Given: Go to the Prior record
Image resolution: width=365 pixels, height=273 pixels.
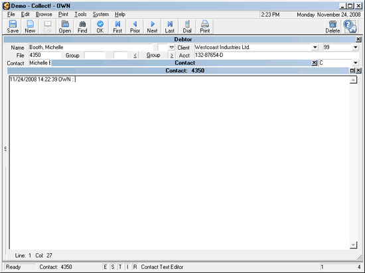Looking at the screenshot, I should click(135, 27).
